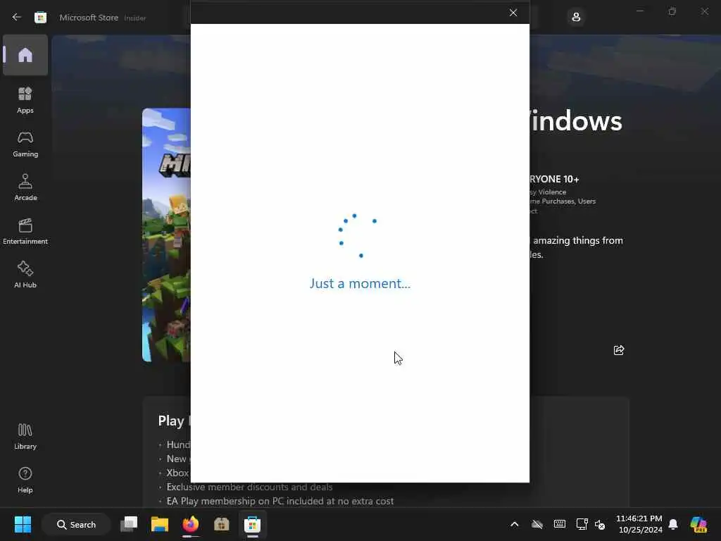Click the taskbar Search box
This screenshot has width=721, height=541.
tap(76, 524)
